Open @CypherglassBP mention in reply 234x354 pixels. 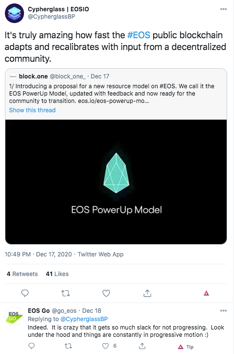click(x=84, y=319)
